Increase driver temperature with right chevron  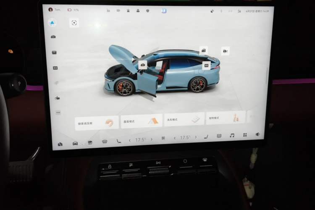152,139
